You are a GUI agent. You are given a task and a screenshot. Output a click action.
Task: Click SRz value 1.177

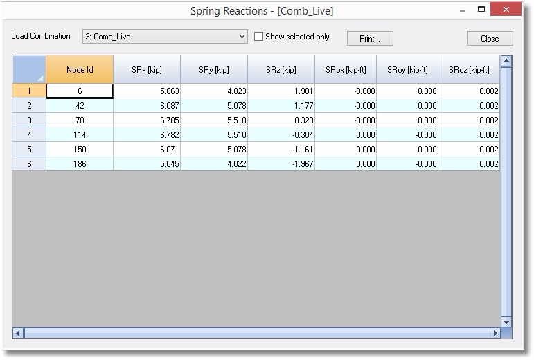(281, 105)
